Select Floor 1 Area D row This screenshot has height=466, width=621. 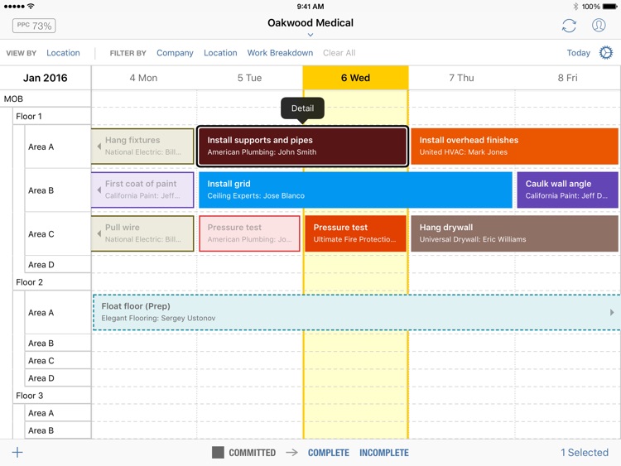[x=58, y=265]
